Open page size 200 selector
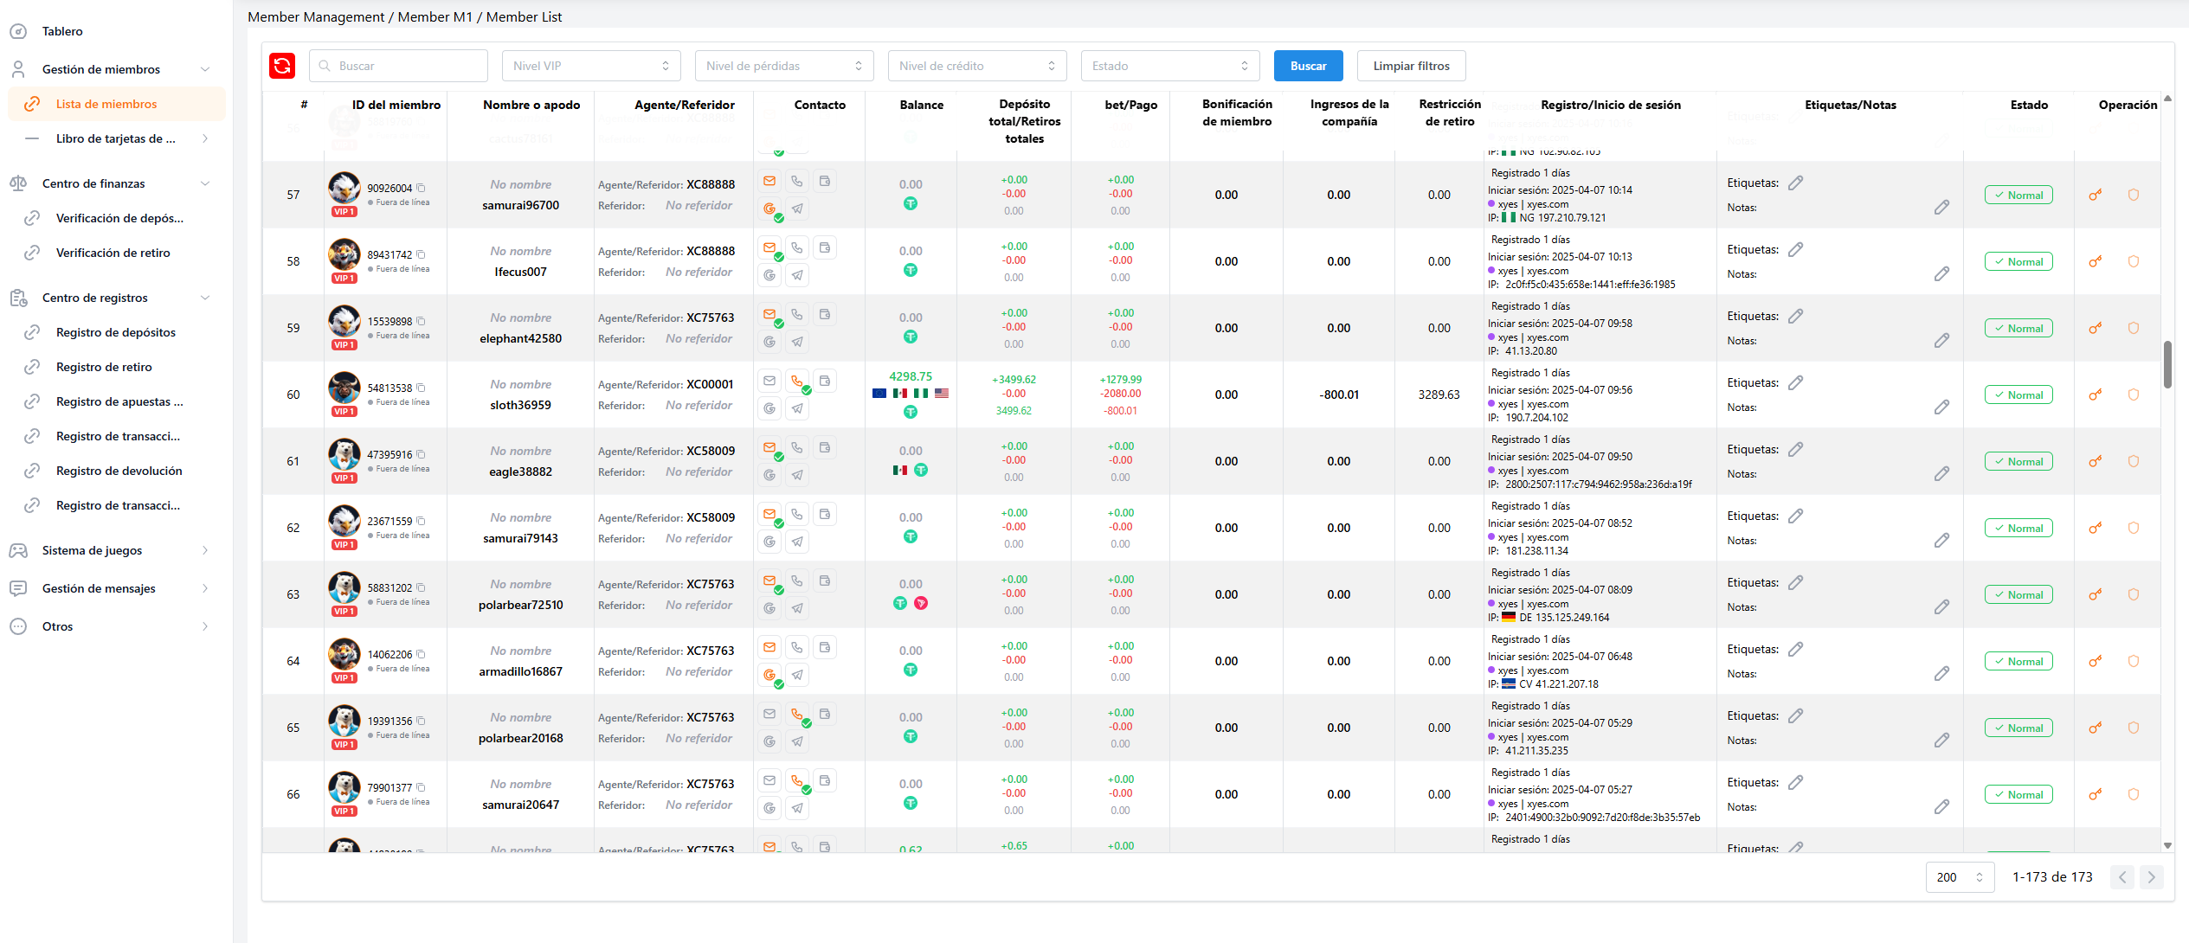Screen dimensions: 2189x943 pyautogui.click(x=1960, y=877)
